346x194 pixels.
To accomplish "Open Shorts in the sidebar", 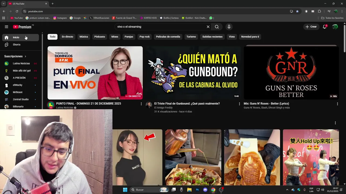I will tap(21, 44).
